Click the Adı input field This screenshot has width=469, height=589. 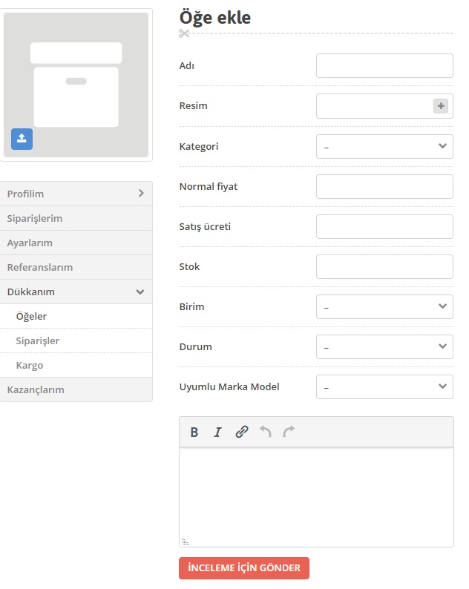tap(384, 66)
